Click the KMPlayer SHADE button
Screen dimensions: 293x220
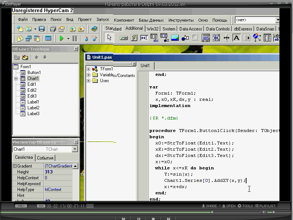coord(209,206)
